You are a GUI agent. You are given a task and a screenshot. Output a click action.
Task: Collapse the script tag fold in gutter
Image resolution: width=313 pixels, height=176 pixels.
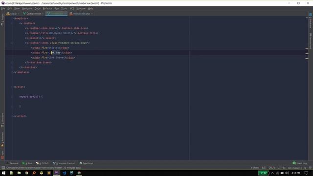pos(12,87)
